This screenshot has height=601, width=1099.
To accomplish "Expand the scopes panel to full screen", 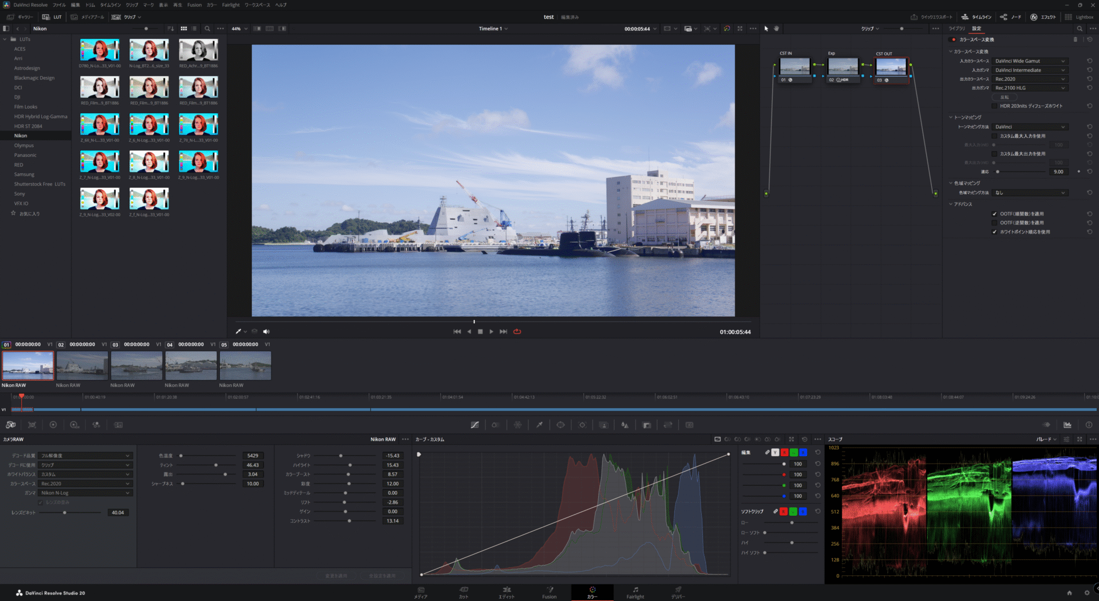I will pos(1080,439).
